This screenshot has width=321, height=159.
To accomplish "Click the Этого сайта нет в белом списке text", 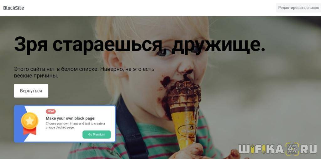I will pos(84,72).
